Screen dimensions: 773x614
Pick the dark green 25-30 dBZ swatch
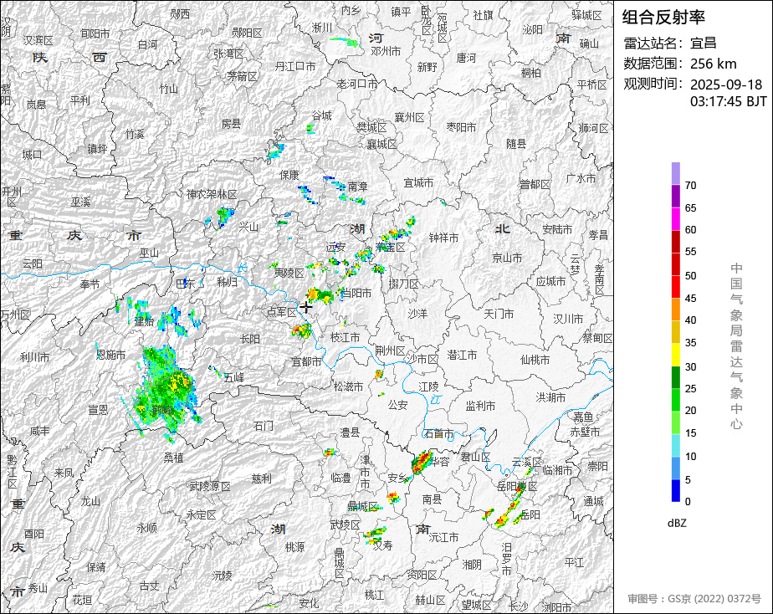tap(675, 377)
